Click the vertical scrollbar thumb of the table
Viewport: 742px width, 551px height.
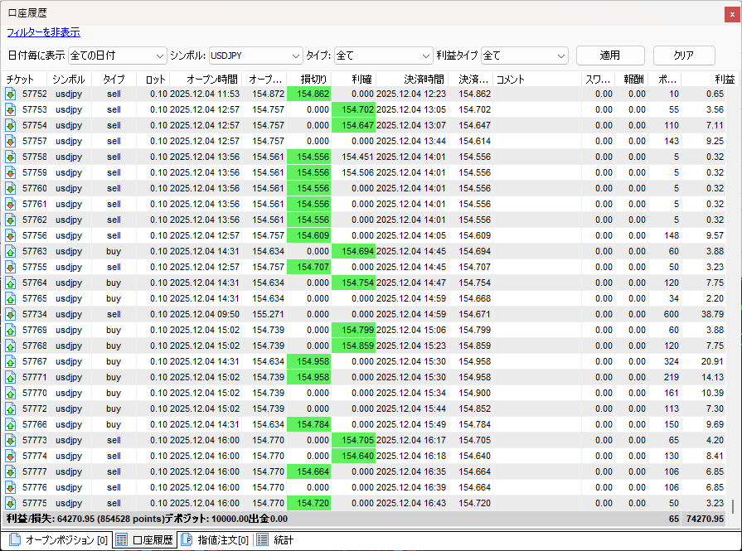point(732,506)
